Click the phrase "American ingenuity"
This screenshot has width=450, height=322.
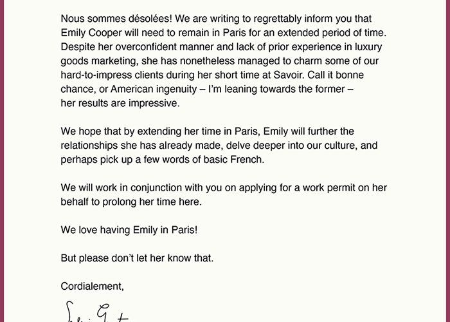(154, 90)
